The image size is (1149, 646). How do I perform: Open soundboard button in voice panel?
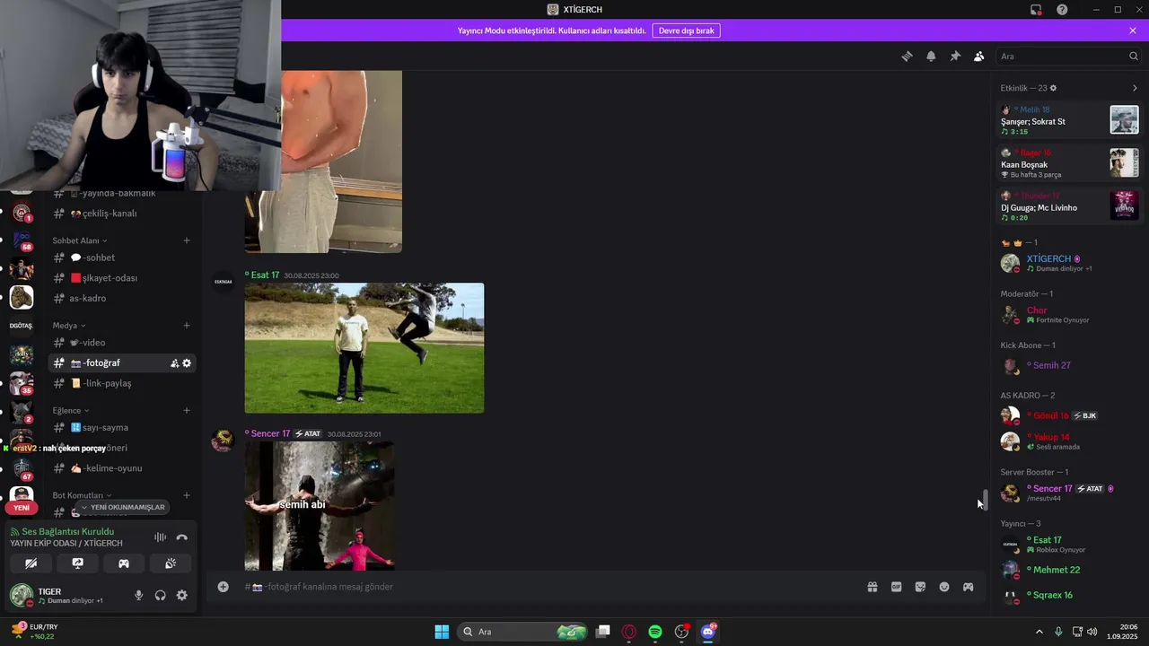click(171, 563)
